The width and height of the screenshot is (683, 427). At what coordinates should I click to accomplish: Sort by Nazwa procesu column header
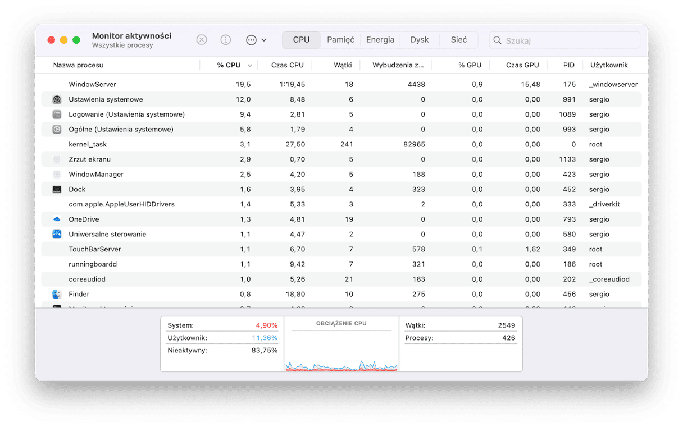tap(78, 65)
